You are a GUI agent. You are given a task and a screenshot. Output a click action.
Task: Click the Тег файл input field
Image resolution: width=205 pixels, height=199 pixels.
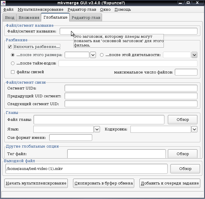pos(117,154)
